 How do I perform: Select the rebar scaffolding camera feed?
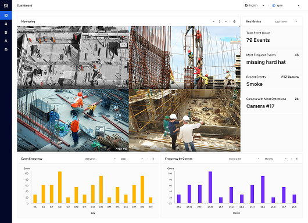click(x=185, y=57)
